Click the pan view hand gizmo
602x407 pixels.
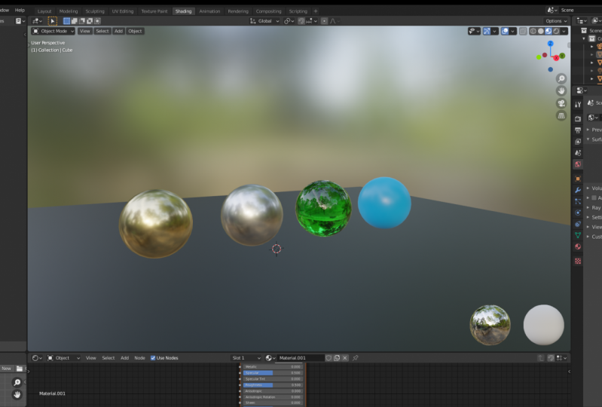561,91
